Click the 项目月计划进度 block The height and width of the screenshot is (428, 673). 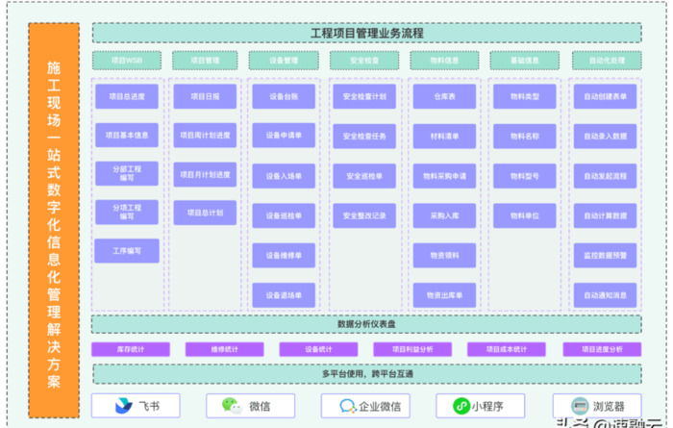[205, 175]
